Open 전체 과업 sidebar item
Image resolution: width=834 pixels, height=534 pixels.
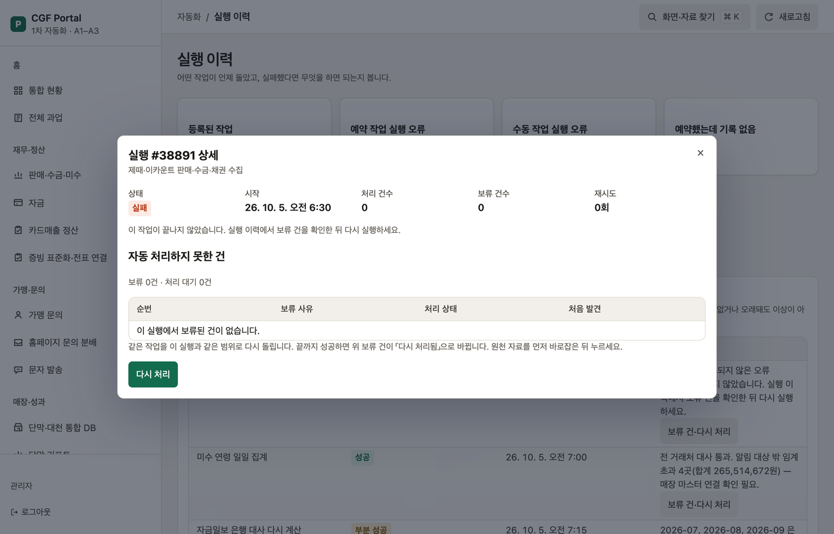(81, 118)
